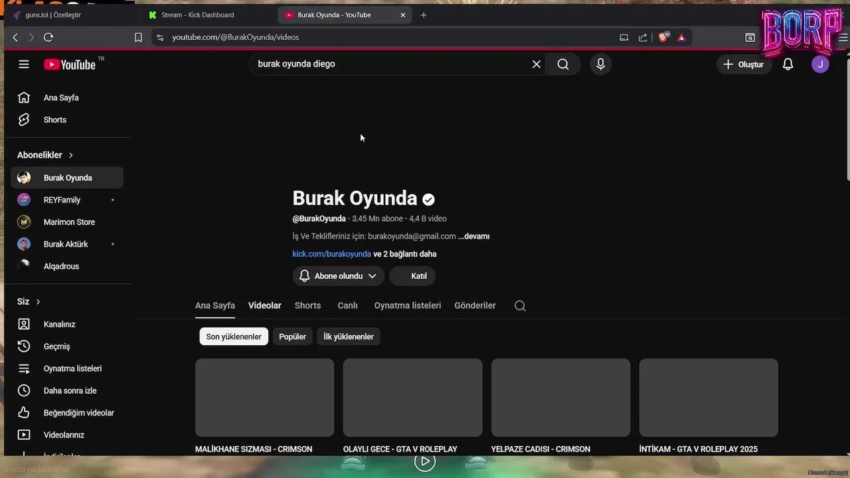The image size is (850, 478).
Task: Open the channel Gönderiler tab
Action: [475, 305]
